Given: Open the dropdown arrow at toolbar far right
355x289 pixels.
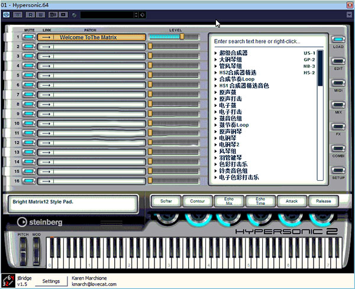Looking at the screenshot, I should [x=349, y=15].
